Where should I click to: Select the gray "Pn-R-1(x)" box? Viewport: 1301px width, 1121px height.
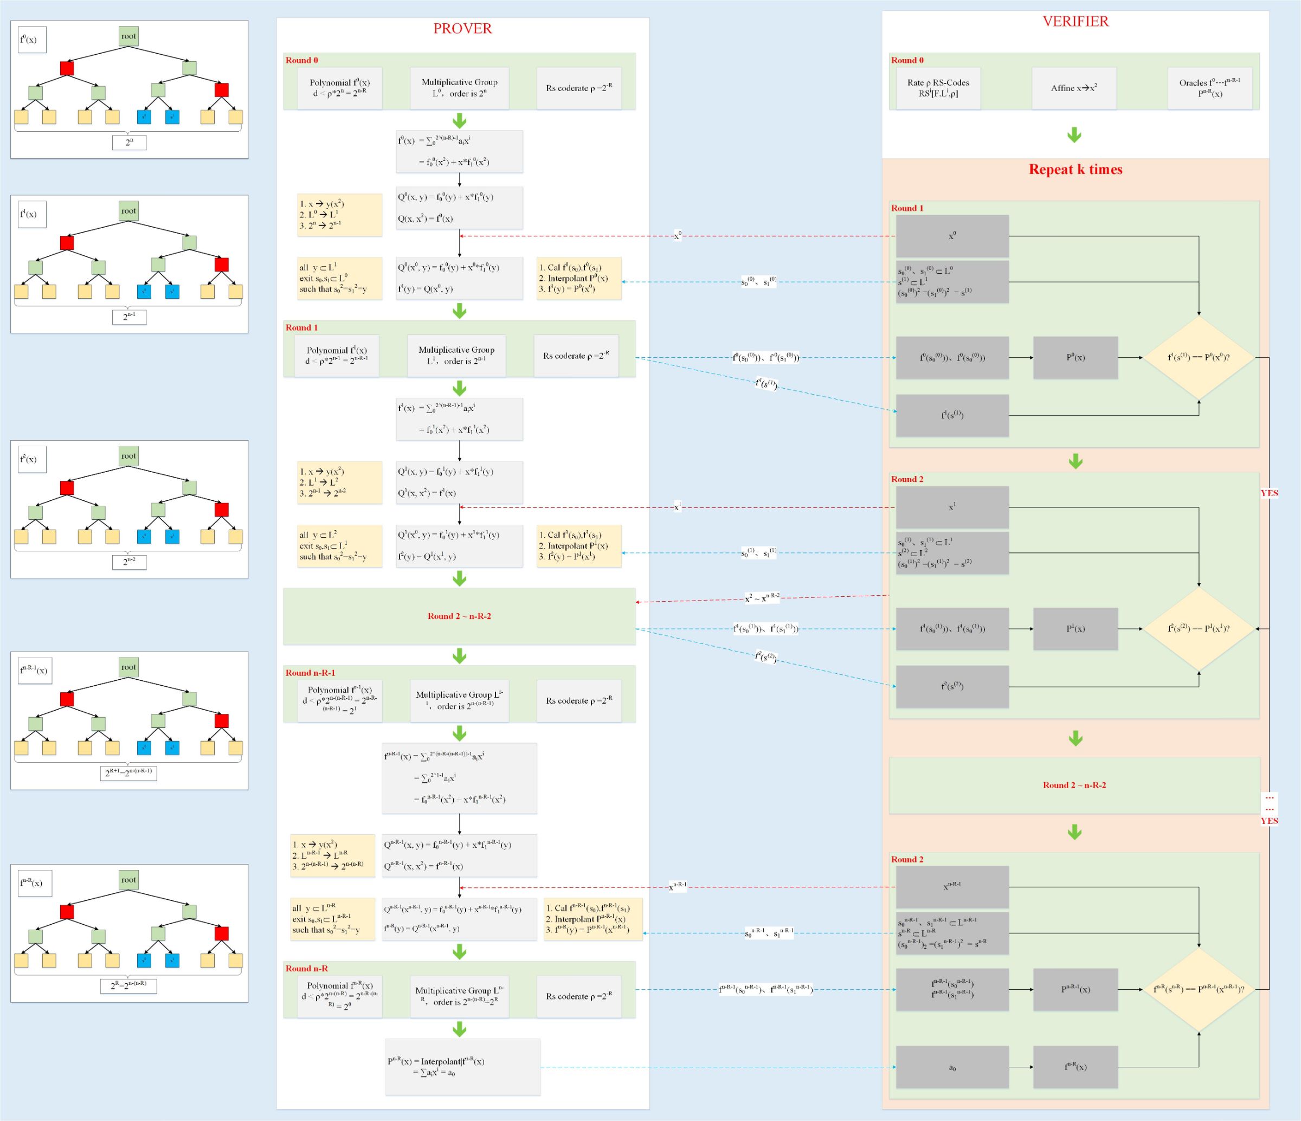[x=1075, y=989]
